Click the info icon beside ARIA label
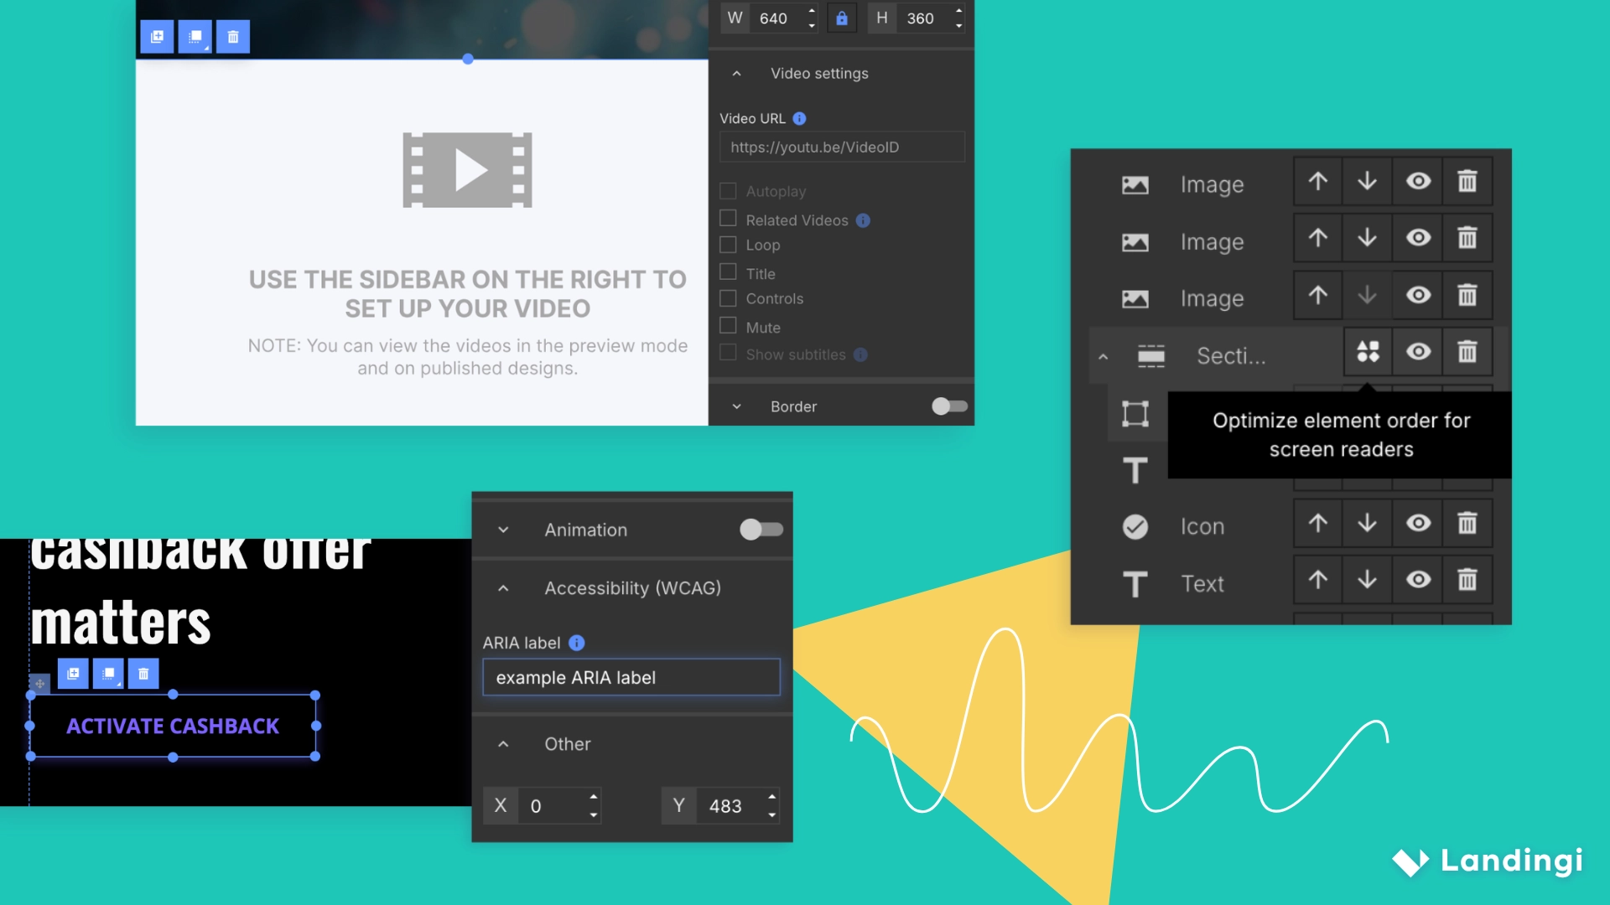This screenshot has width=1610, height=905. pyautogui.click(x=575, y=643)
